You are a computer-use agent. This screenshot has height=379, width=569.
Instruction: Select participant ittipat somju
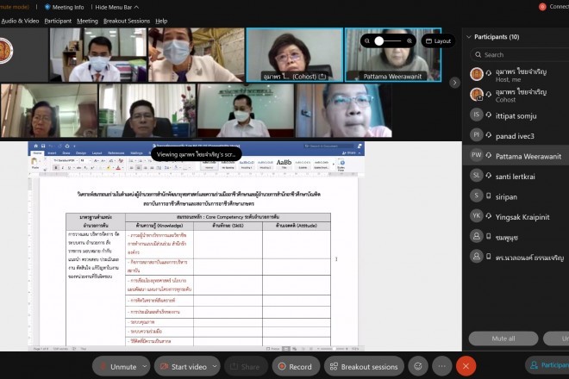(x=516, y=115)
